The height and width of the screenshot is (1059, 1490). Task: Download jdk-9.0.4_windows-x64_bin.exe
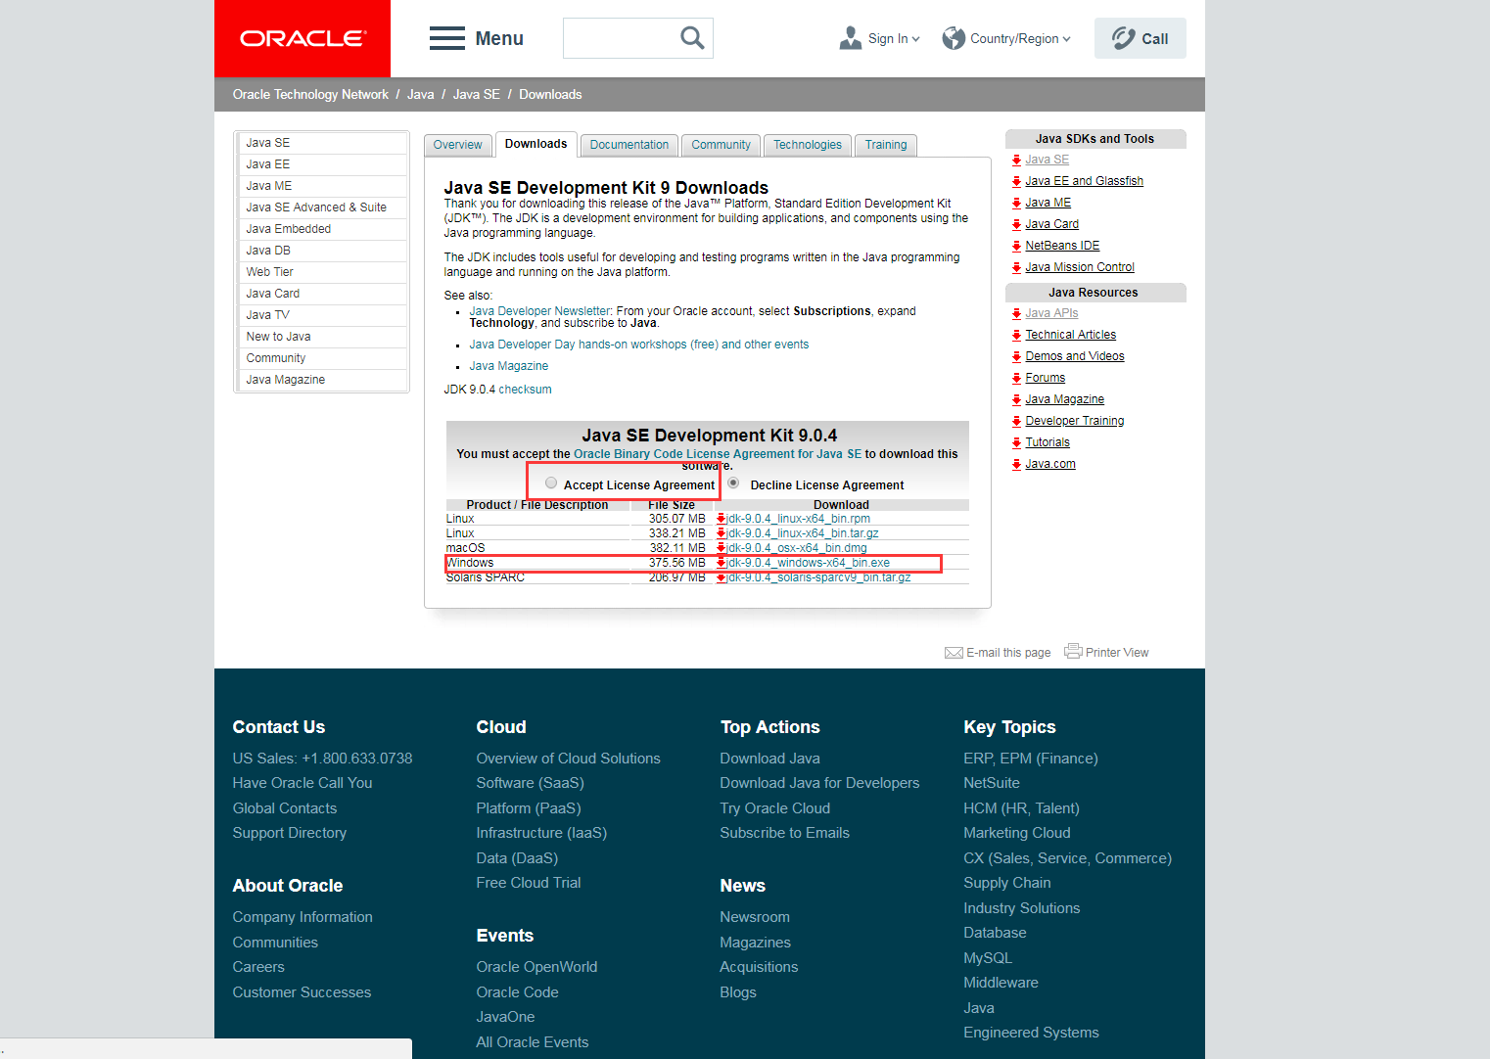(809, 563)
